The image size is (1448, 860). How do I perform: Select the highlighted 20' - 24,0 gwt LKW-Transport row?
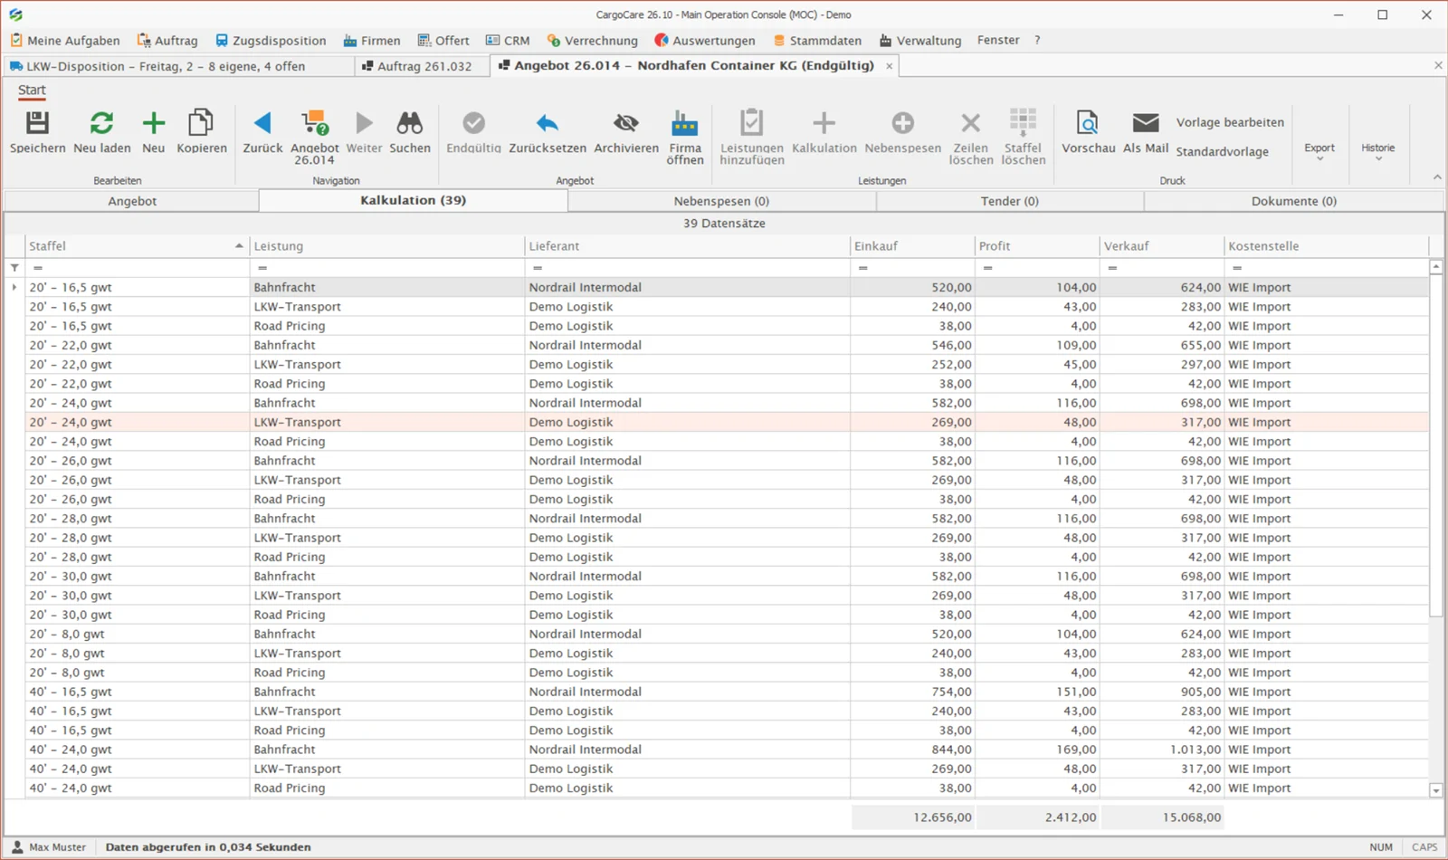click(x=727, y=423)
